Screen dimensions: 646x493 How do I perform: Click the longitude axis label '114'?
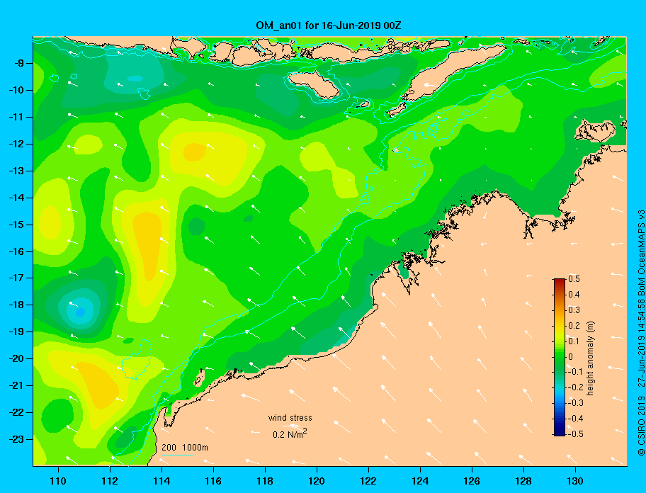point(161,481)
